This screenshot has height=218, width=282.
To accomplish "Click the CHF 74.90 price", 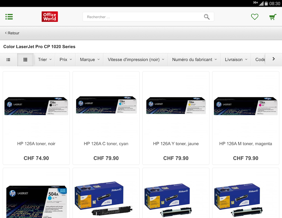I will [x=36, y=158].
